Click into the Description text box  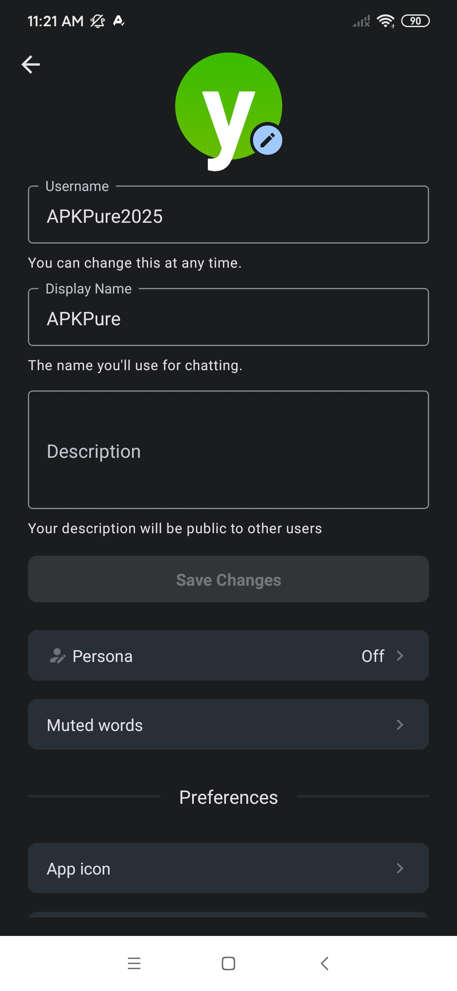[x=228, y=450]
